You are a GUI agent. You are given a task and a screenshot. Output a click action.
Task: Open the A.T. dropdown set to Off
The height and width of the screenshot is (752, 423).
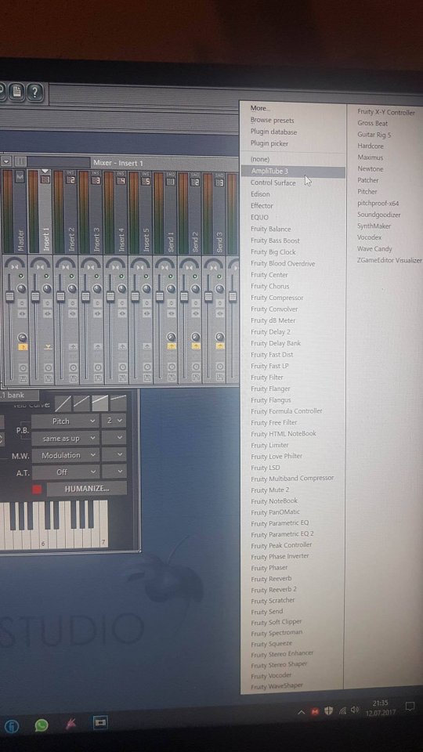click(65, 472)
